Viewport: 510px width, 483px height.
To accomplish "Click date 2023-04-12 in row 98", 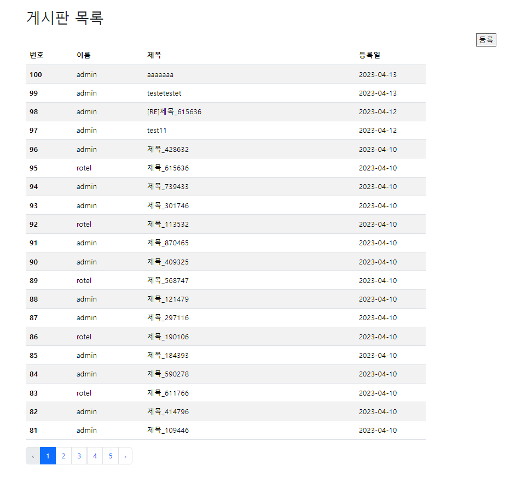I will point(378,112).
